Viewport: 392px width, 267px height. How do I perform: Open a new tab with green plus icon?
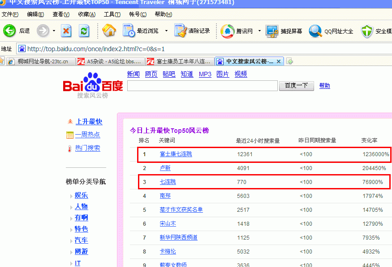tap(290, 61)
